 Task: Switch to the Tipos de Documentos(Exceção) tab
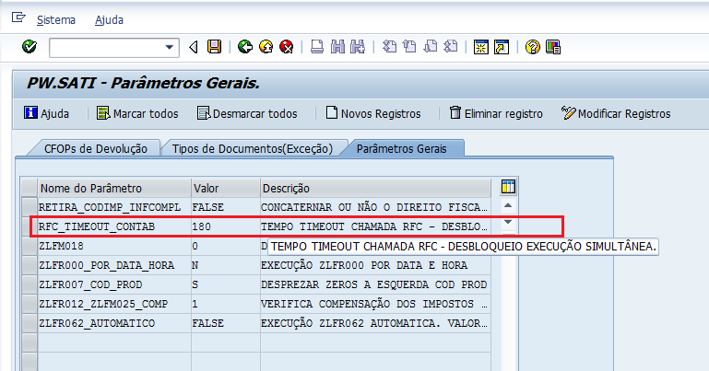(x=253, y=148)
